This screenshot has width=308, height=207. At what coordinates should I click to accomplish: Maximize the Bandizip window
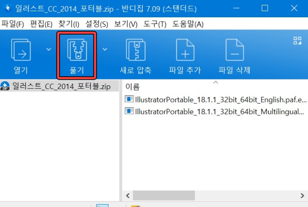point(265,8)
